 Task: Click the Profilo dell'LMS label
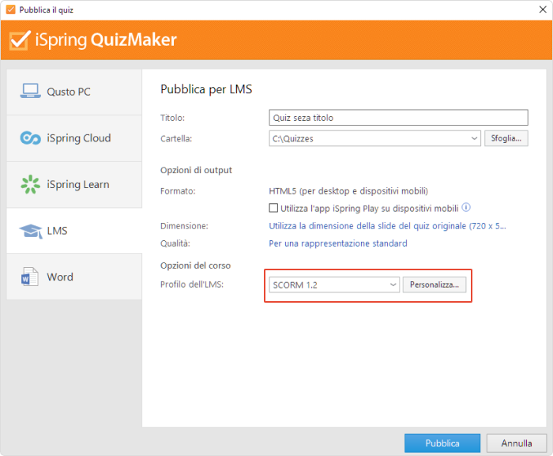[192, 285]
